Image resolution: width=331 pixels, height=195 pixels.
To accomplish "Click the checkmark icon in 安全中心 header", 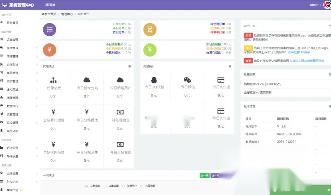I will click(x=330, y=26).
